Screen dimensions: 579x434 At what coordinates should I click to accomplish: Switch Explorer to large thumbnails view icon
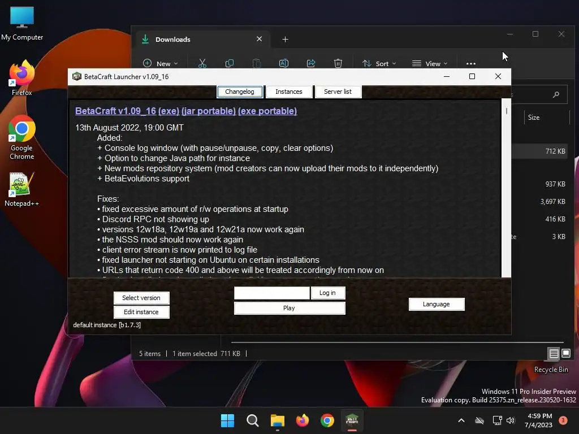pos(565,354)
